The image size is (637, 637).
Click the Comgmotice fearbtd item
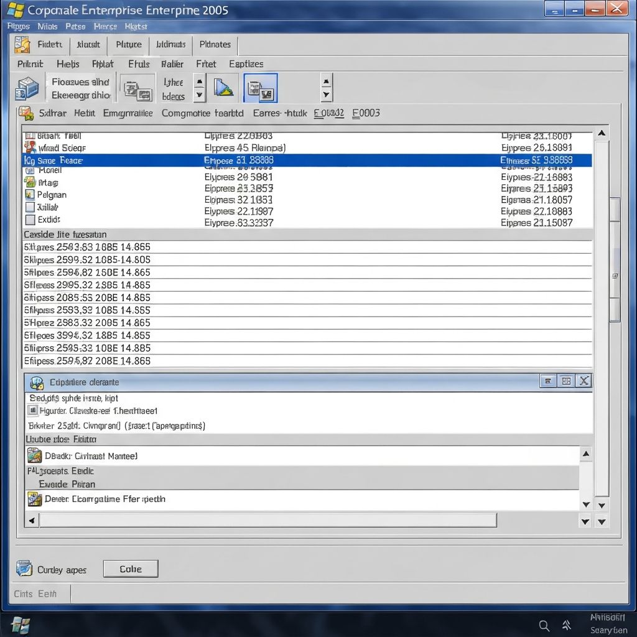(203, 113)
